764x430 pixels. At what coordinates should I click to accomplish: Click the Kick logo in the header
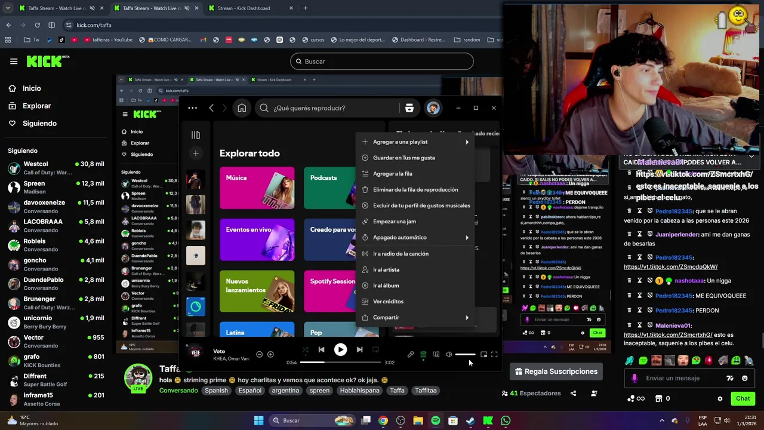(x=48, y=61)
